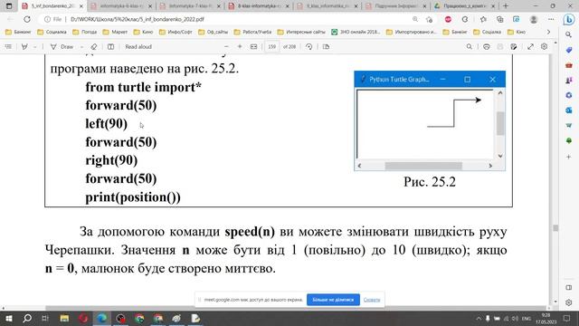Rotate the PDF page icon
Screen dimensions: 579x326
point(309,46)
